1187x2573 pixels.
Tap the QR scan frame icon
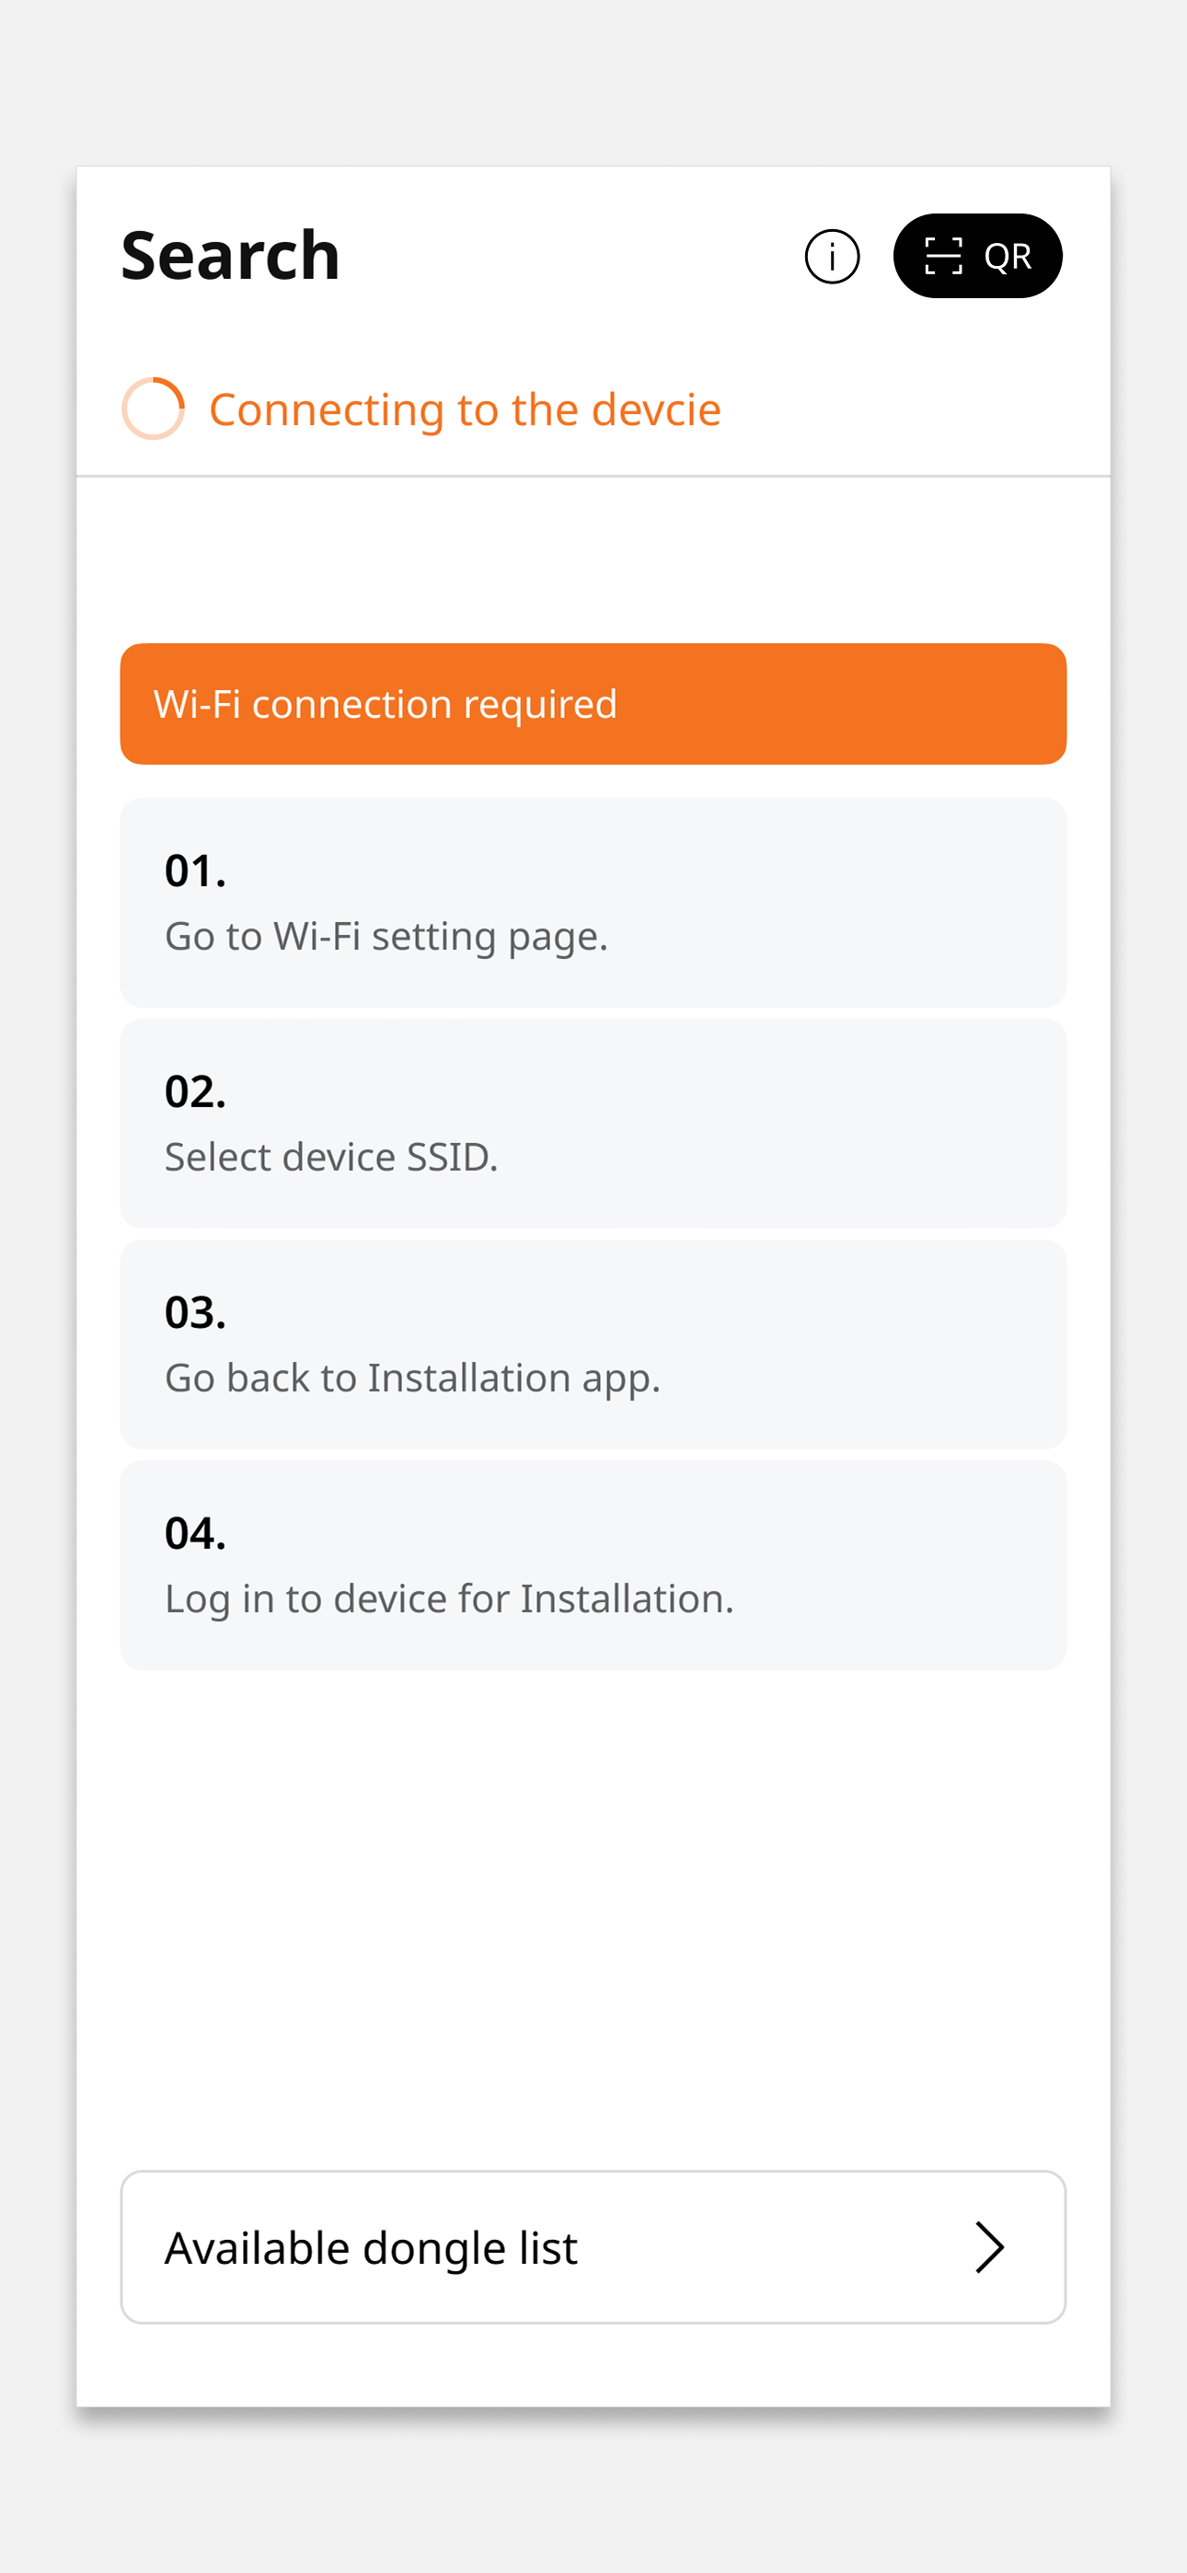(942, 257)
